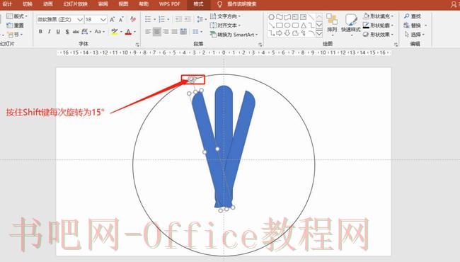Toggle Italic formatting button
Image resolution: width=460 pixels, height=262 pixels.
50,31
